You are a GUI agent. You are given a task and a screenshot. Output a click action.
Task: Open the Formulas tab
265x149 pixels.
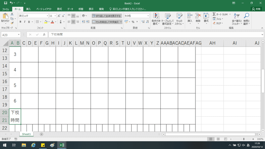60,9
